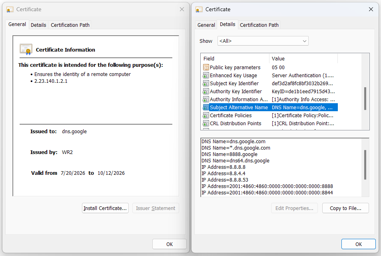
Task: Click the line 'DNS Name=8888.google'
Action: (229, 154)
